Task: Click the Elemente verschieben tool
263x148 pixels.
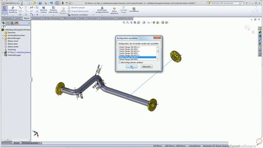Action: pos(78,15)
